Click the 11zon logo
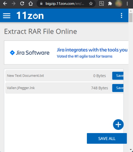The height and width of the screenshot is (152, 133). coord(30,15)
